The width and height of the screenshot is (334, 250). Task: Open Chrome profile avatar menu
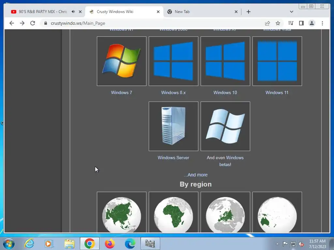point(312,23)
